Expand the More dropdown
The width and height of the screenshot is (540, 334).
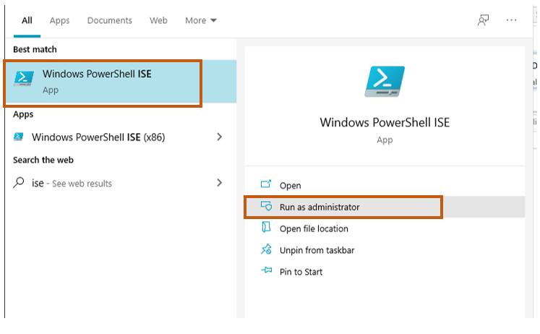tap(201, 20)
